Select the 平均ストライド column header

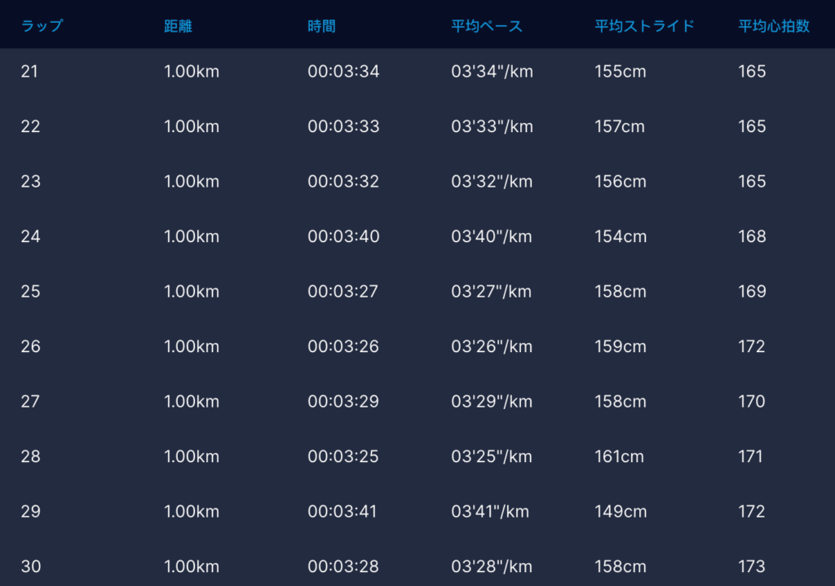click(x=644, y=26)
